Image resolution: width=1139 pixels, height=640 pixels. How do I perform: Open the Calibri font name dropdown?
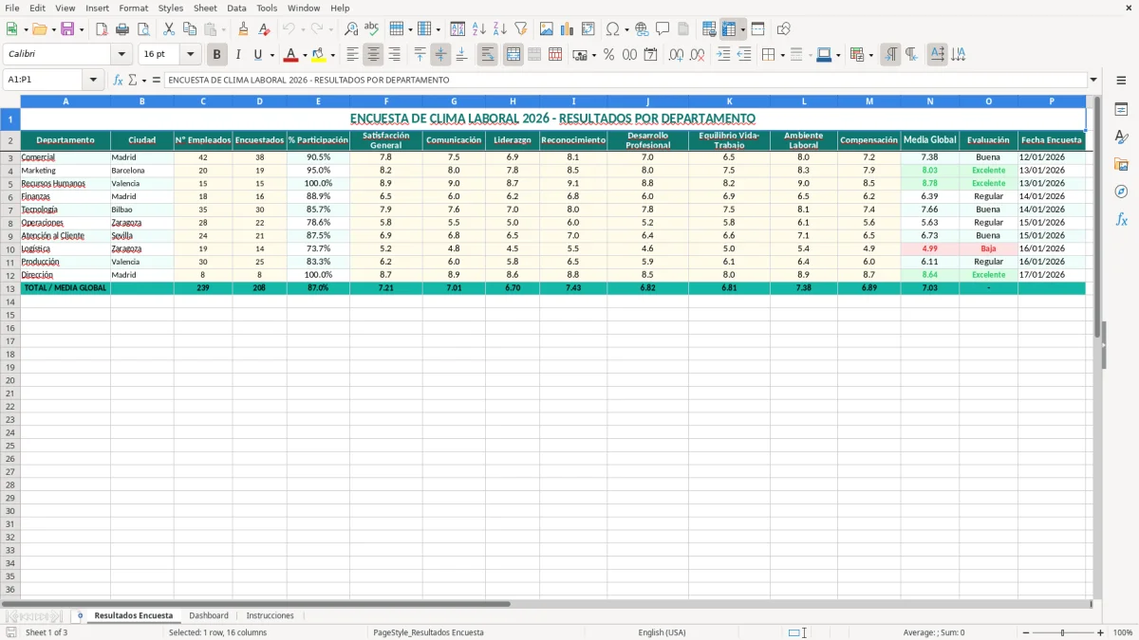121,55
